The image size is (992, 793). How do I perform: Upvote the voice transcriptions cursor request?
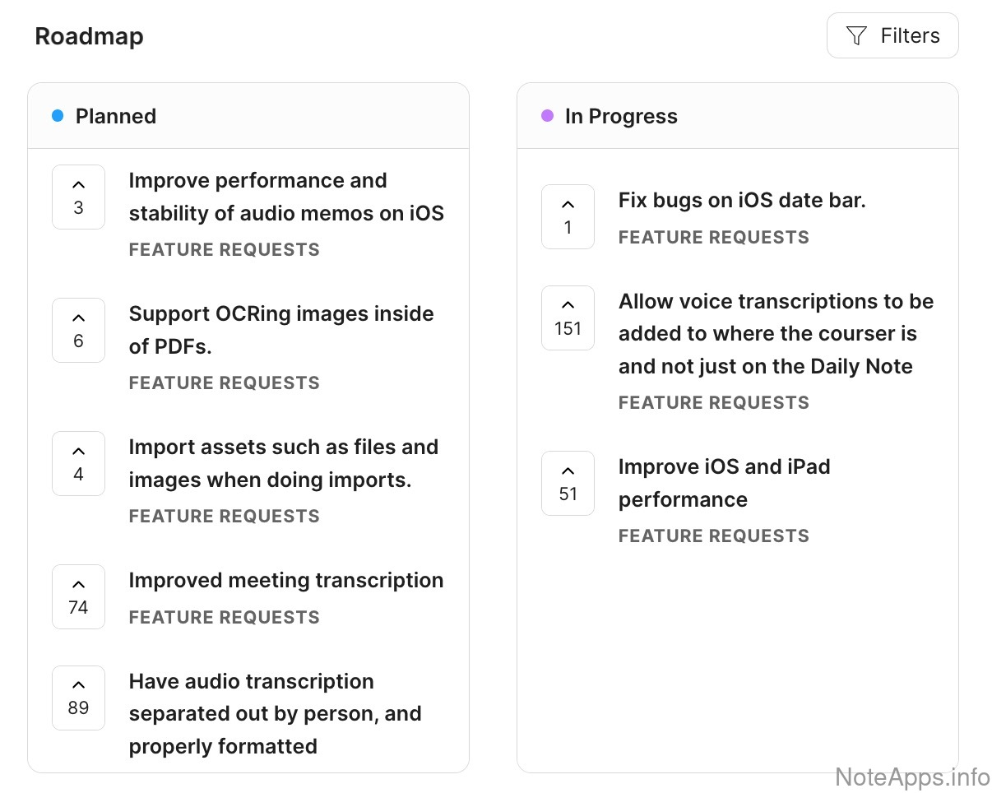[x=568, y=318]
